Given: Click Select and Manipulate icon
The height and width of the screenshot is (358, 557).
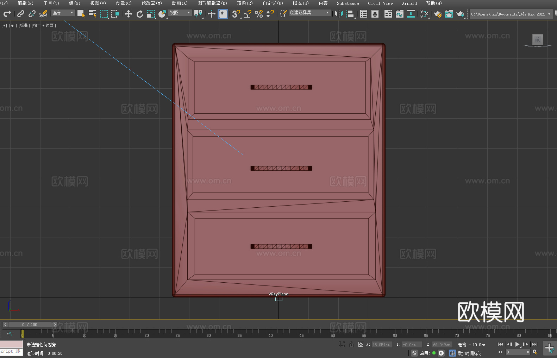Looking at the screenshot, I should (x=212, y=14).
